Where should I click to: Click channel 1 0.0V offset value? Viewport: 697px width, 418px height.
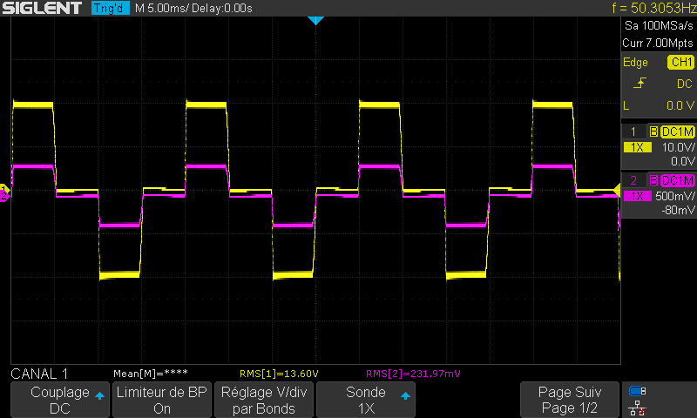coord(682,161)
